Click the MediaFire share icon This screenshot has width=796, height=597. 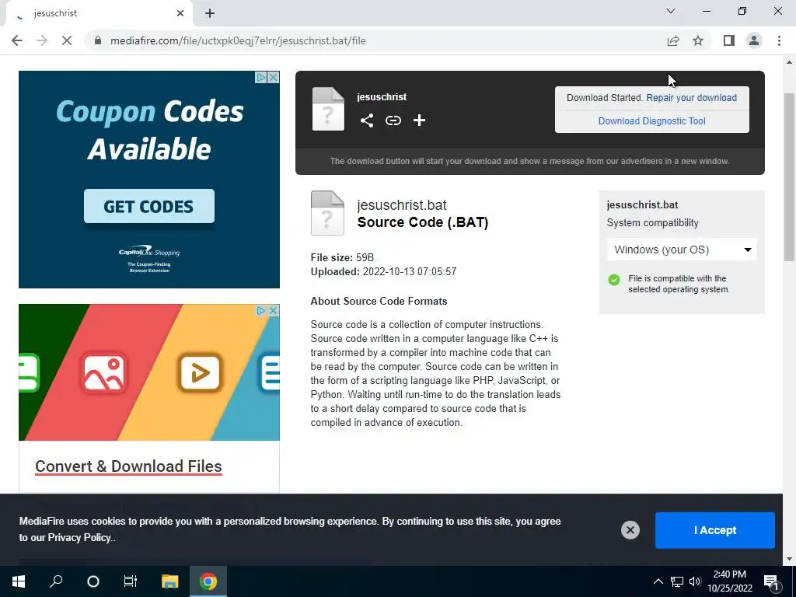click(367, 120)
